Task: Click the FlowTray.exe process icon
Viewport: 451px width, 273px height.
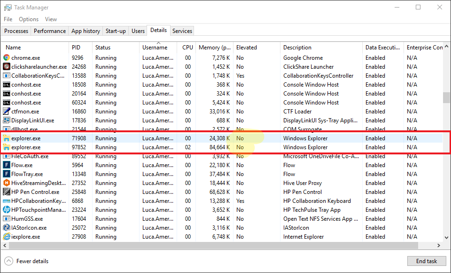Action: pyautogui.click(x=6, y=174)
